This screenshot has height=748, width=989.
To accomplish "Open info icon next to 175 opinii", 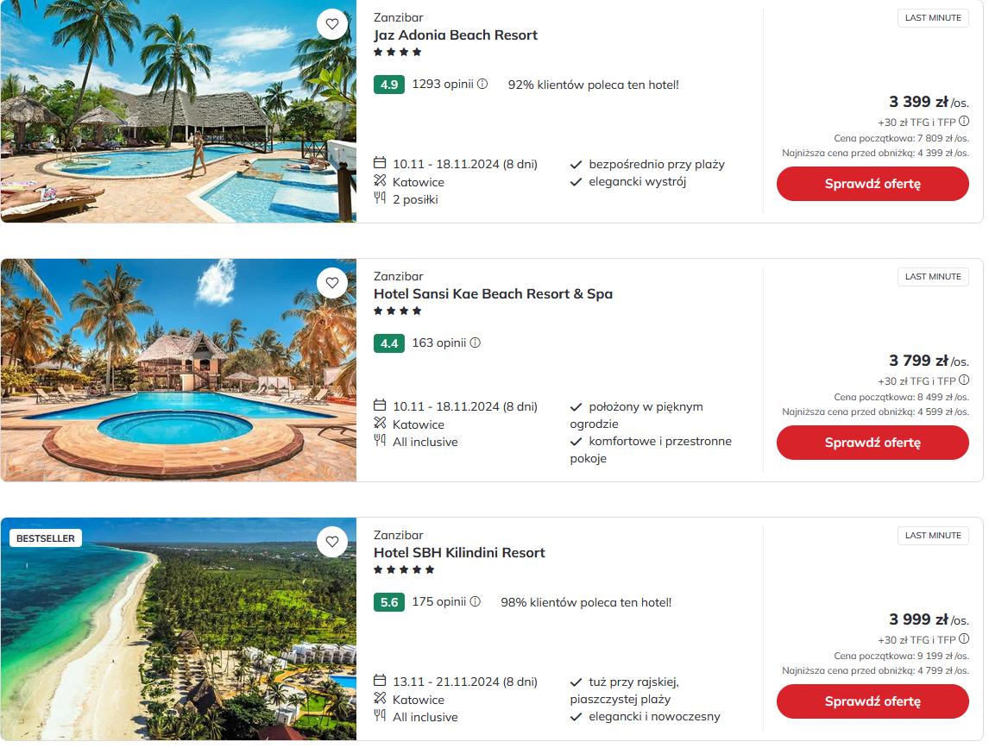I will click(x=475, y=601).
